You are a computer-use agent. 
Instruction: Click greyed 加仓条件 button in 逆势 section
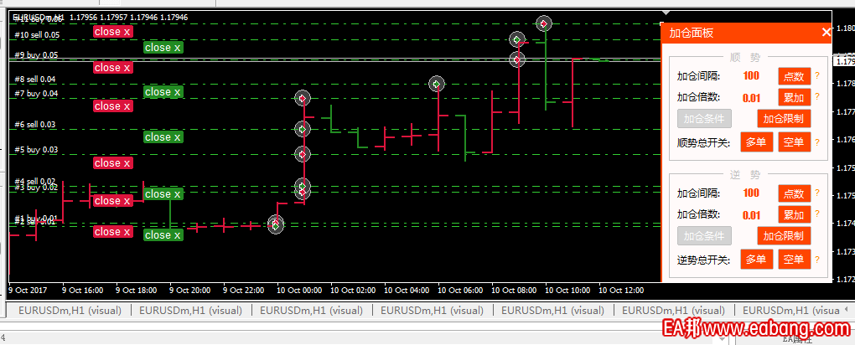704,235
